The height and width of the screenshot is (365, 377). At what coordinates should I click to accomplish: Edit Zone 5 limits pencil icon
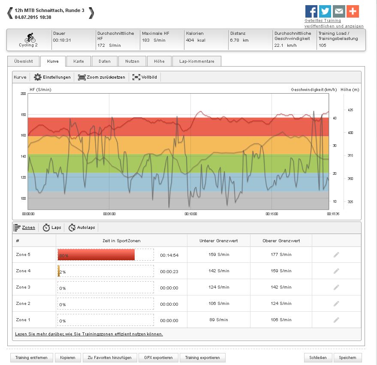click(x=336, y=255)
